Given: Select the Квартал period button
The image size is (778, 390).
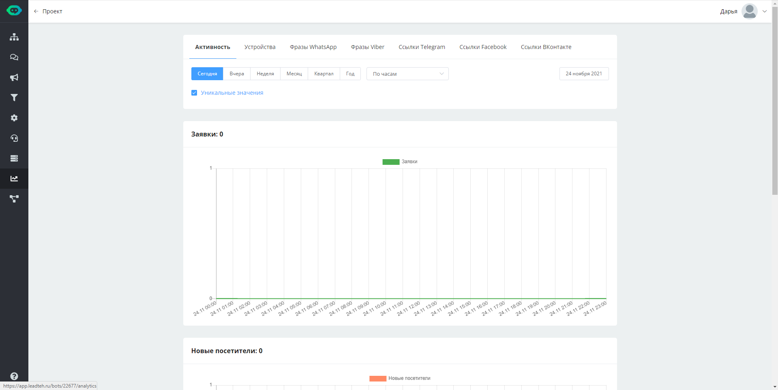Looking at the screenshot, I should tap(324, 74).
